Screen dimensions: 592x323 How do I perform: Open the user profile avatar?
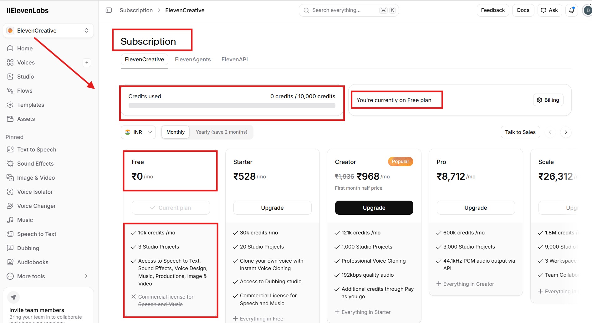point(587,10)
